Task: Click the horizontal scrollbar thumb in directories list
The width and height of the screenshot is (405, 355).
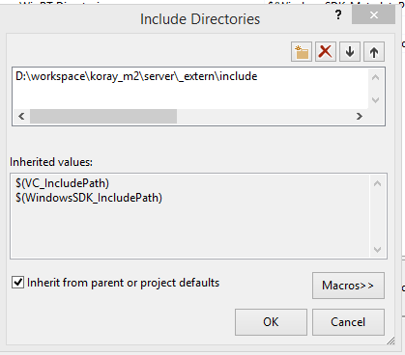Action: 103,116
